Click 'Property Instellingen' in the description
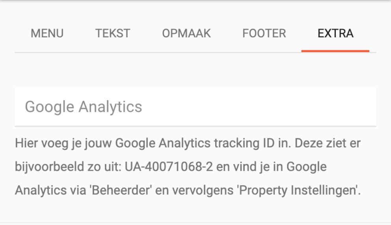 click(298, 190)
